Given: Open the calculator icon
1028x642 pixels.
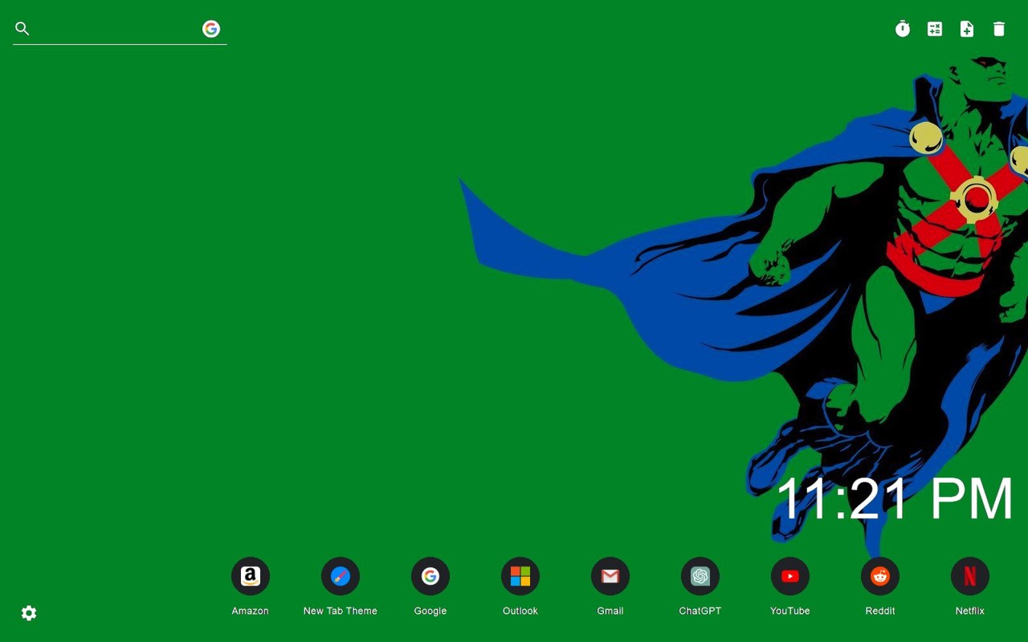Looking at the screenshot, I should 935,29.
